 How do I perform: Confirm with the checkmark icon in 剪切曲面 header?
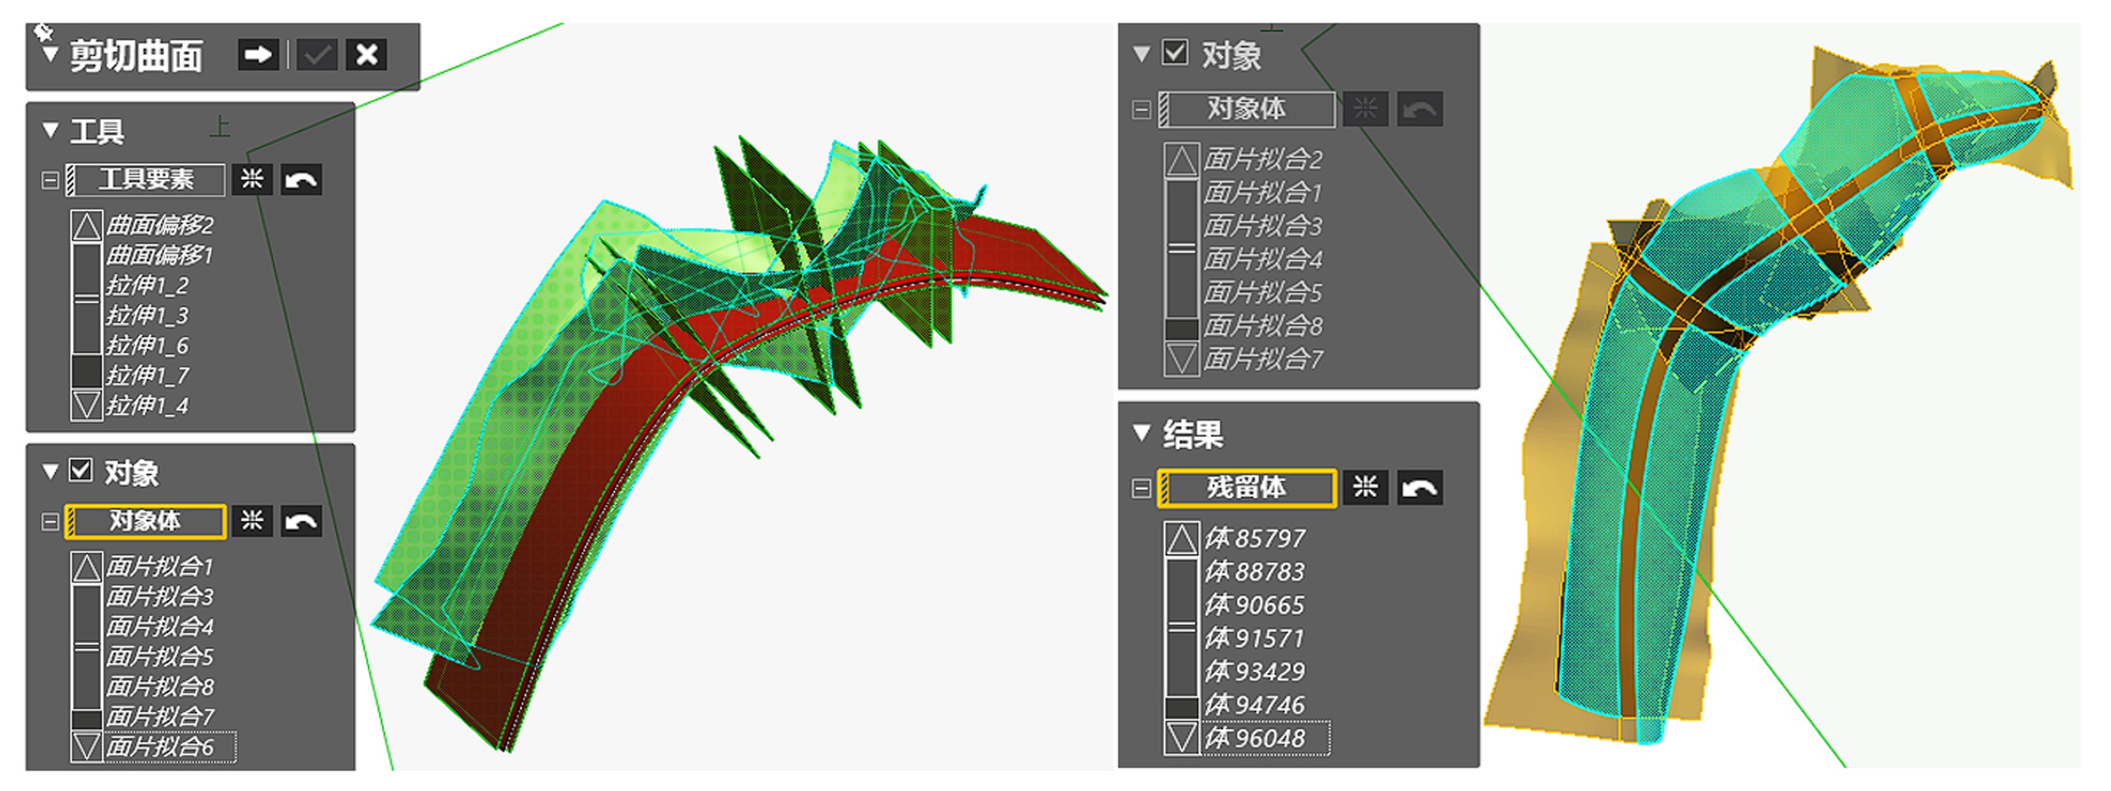click(x=317, y=55)
